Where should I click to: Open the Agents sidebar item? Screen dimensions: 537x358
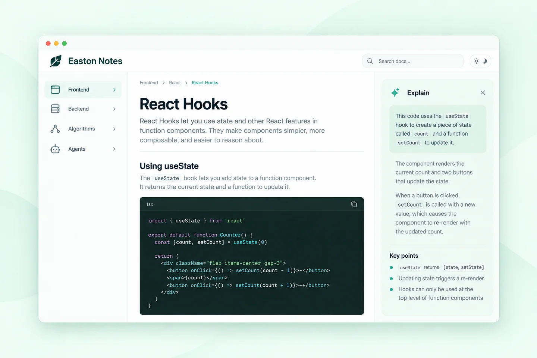[83, 149]
